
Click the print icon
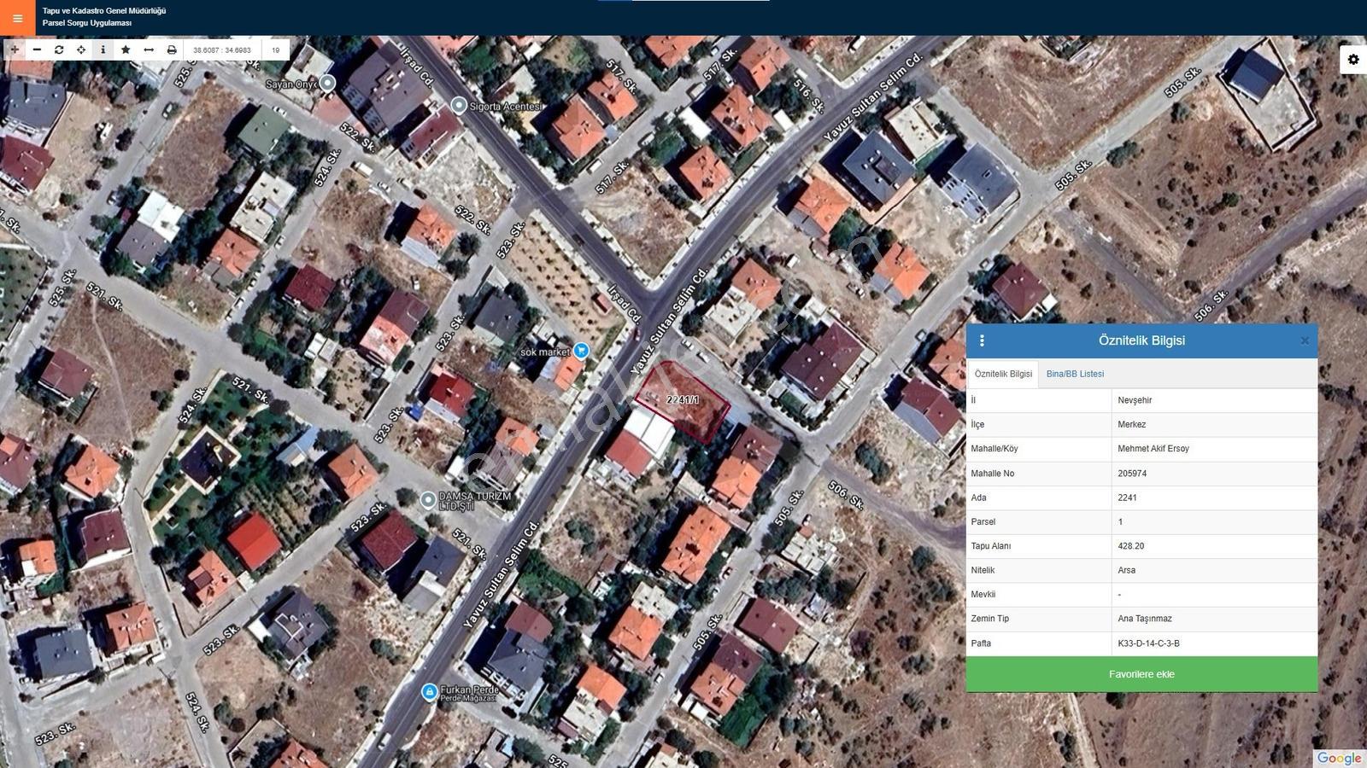click(172, 49)
